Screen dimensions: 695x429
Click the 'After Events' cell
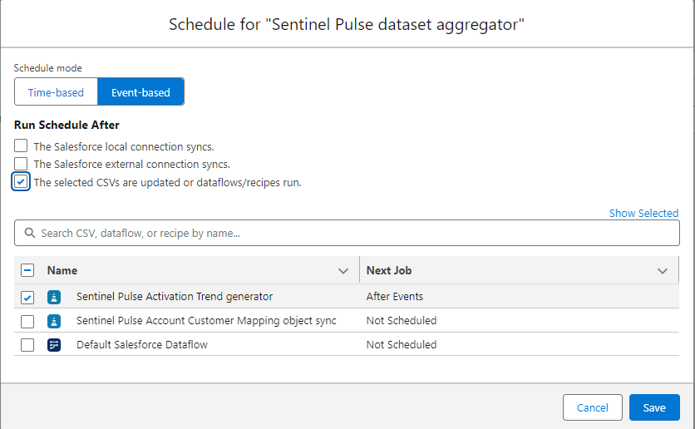click(x=395, y=297)
